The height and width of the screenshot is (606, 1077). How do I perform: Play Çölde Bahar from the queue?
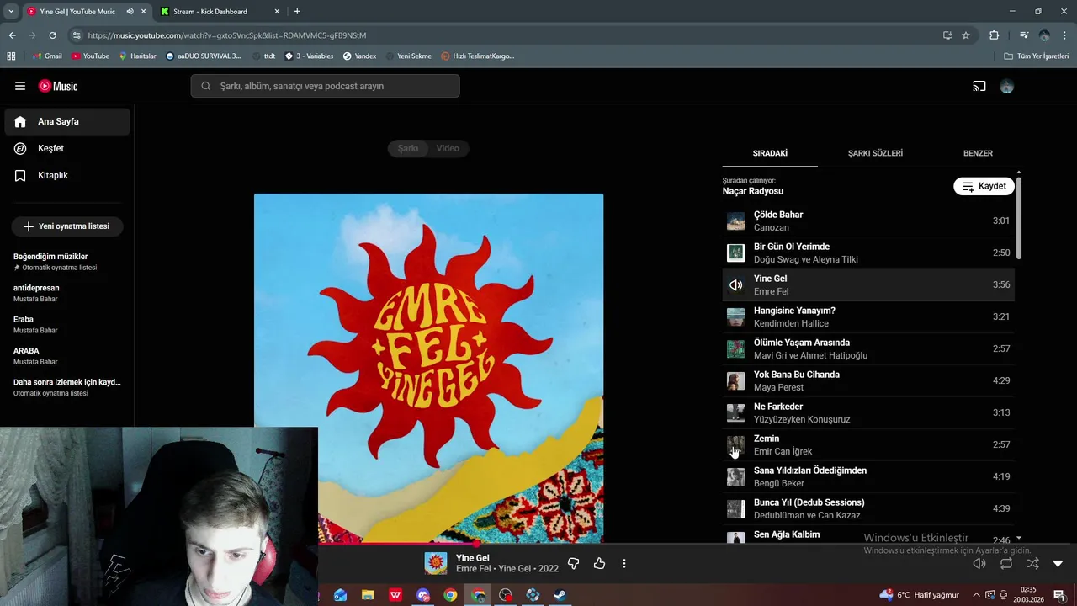tap(868, 221)
